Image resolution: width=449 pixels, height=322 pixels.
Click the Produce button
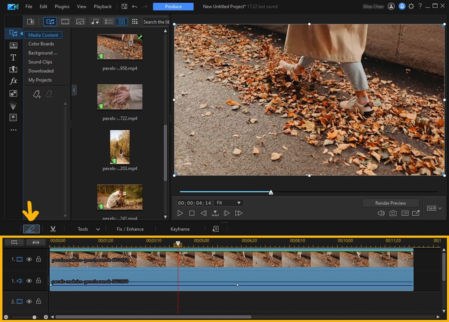click(173, 6)
